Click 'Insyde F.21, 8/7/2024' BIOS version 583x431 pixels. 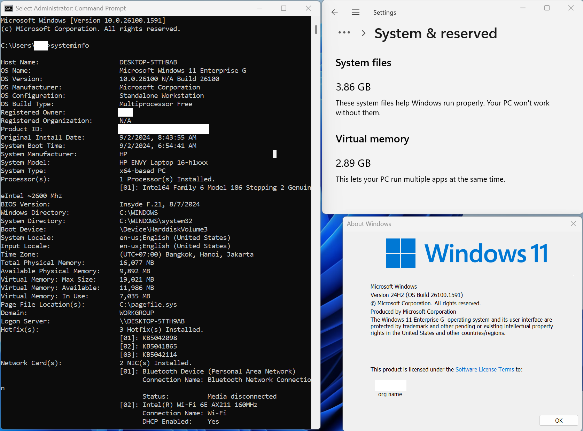[x=160, y=204]
